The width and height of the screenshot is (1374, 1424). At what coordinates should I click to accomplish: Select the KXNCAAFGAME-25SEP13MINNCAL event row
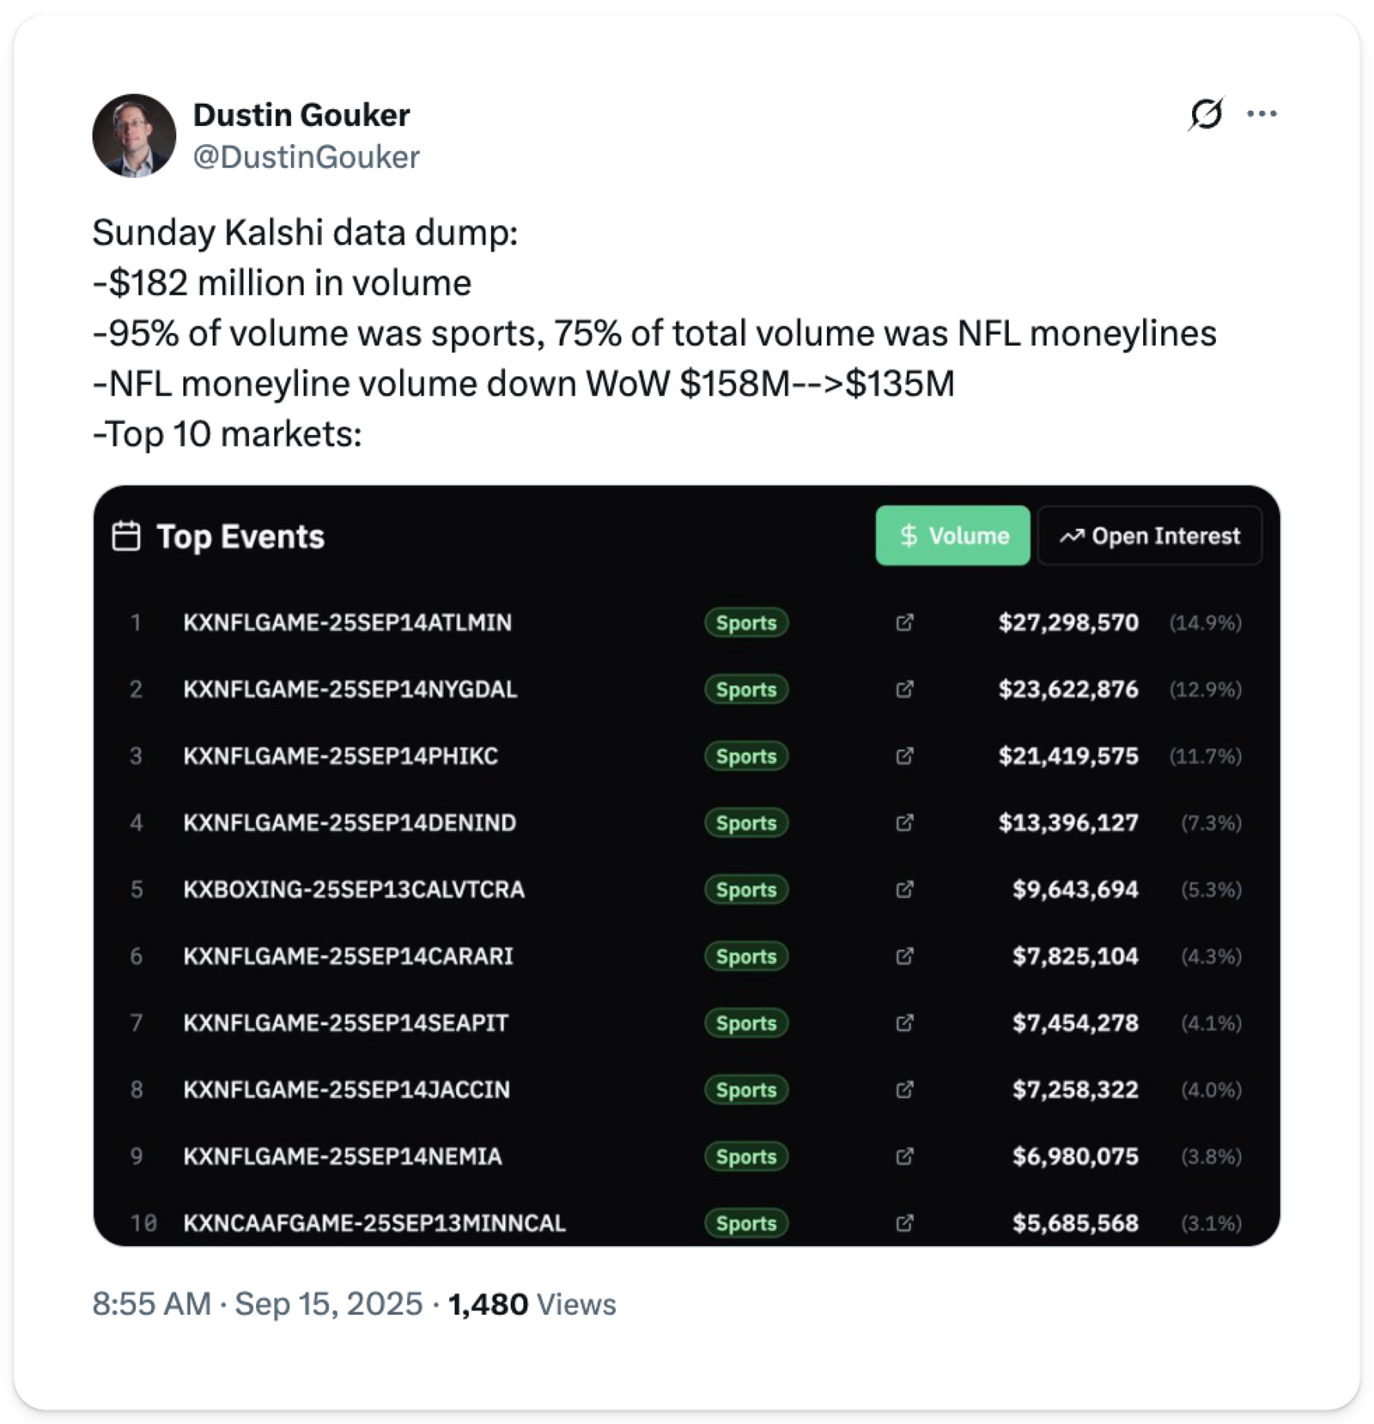[x=374, y=1223]
